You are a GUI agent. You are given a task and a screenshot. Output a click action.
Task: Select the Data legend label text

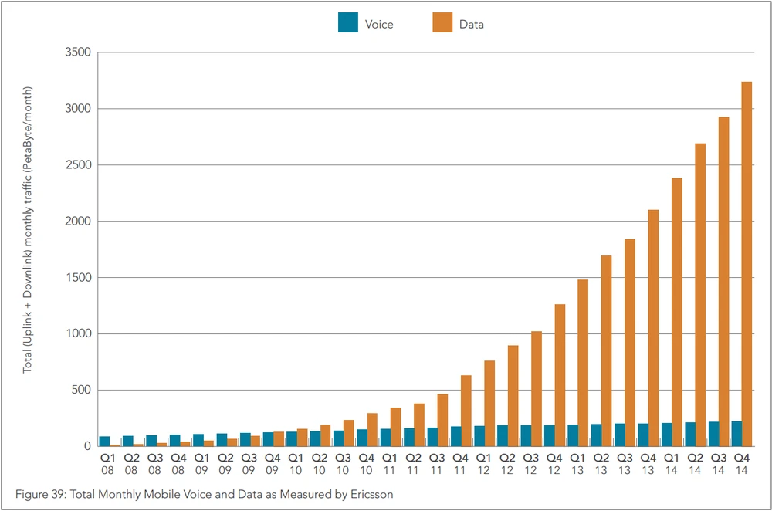[x=472, y=25]
